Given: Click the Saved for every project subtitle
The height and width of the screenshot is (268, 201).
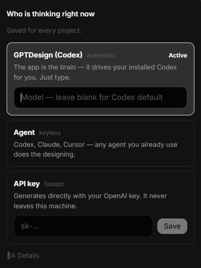Looking at the screenshot, I should coord(44,31).
